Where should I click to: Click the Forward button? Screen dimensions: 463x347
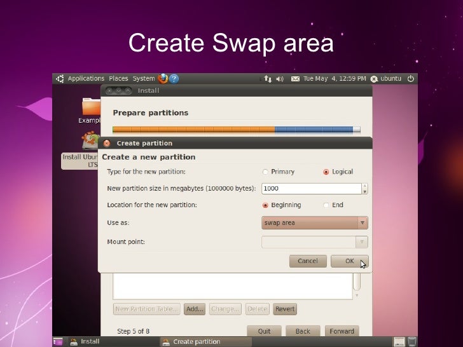click(x=342, y=331)
